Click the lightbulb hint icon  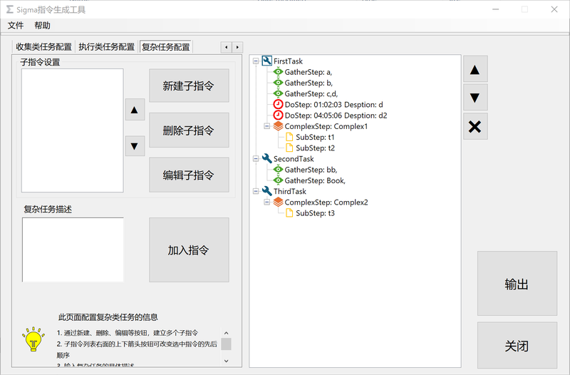pyautogui.click(x=33, y=339)
